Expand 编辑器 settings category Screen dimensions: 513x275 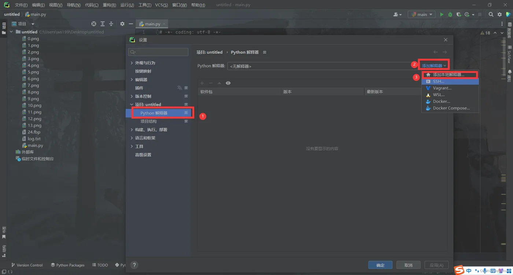[x=132, y=79]
